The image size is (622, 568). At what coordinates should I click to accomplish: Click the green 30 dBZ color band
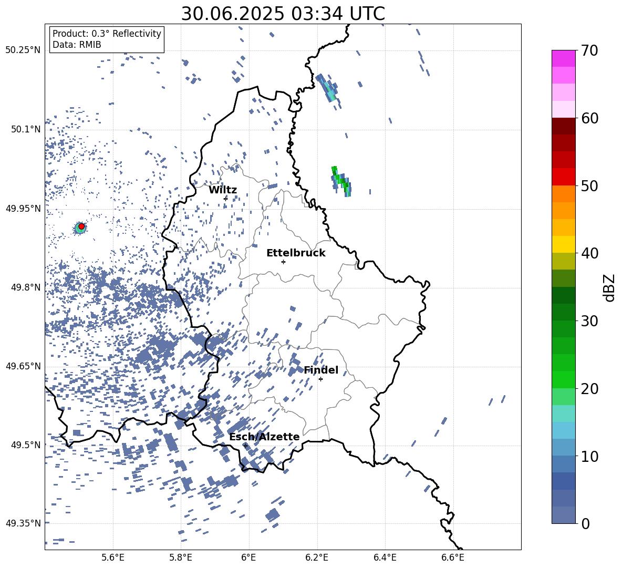(563, 329)
